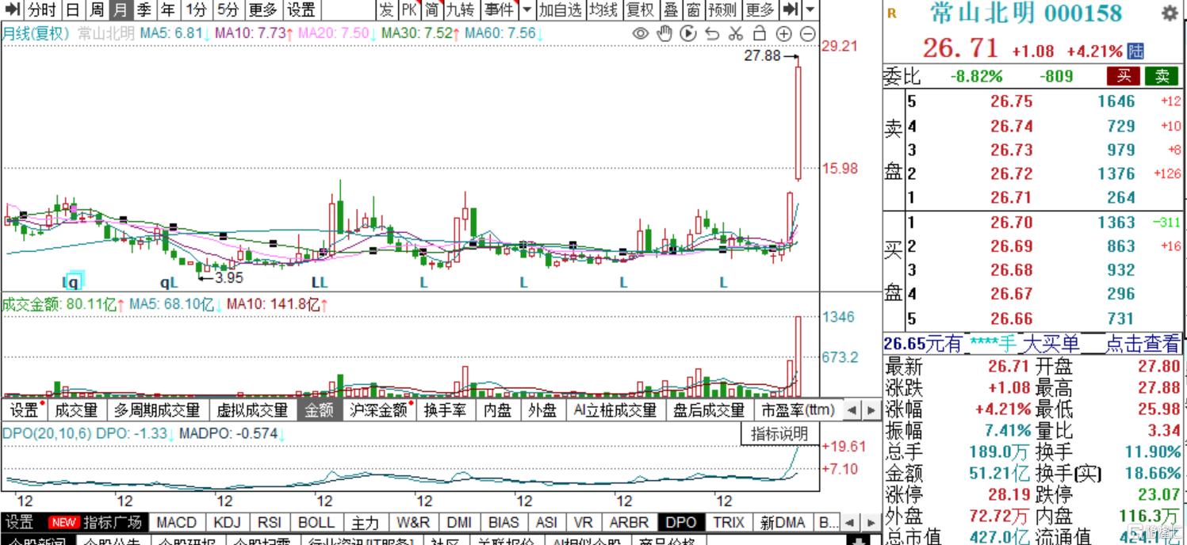This screenshot has height=545, width=1187.
Task: Open the dropdown arrow at toolbar end
Action: [810, 10]
